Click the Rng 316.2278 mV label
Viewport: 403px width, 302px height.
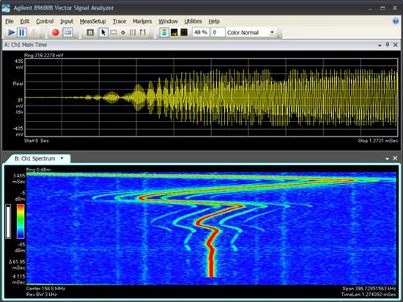44,55
